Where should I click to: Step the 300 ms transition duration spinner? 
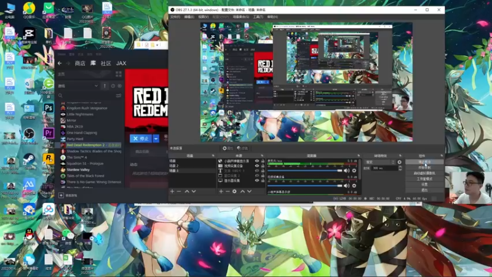point(400,168)
